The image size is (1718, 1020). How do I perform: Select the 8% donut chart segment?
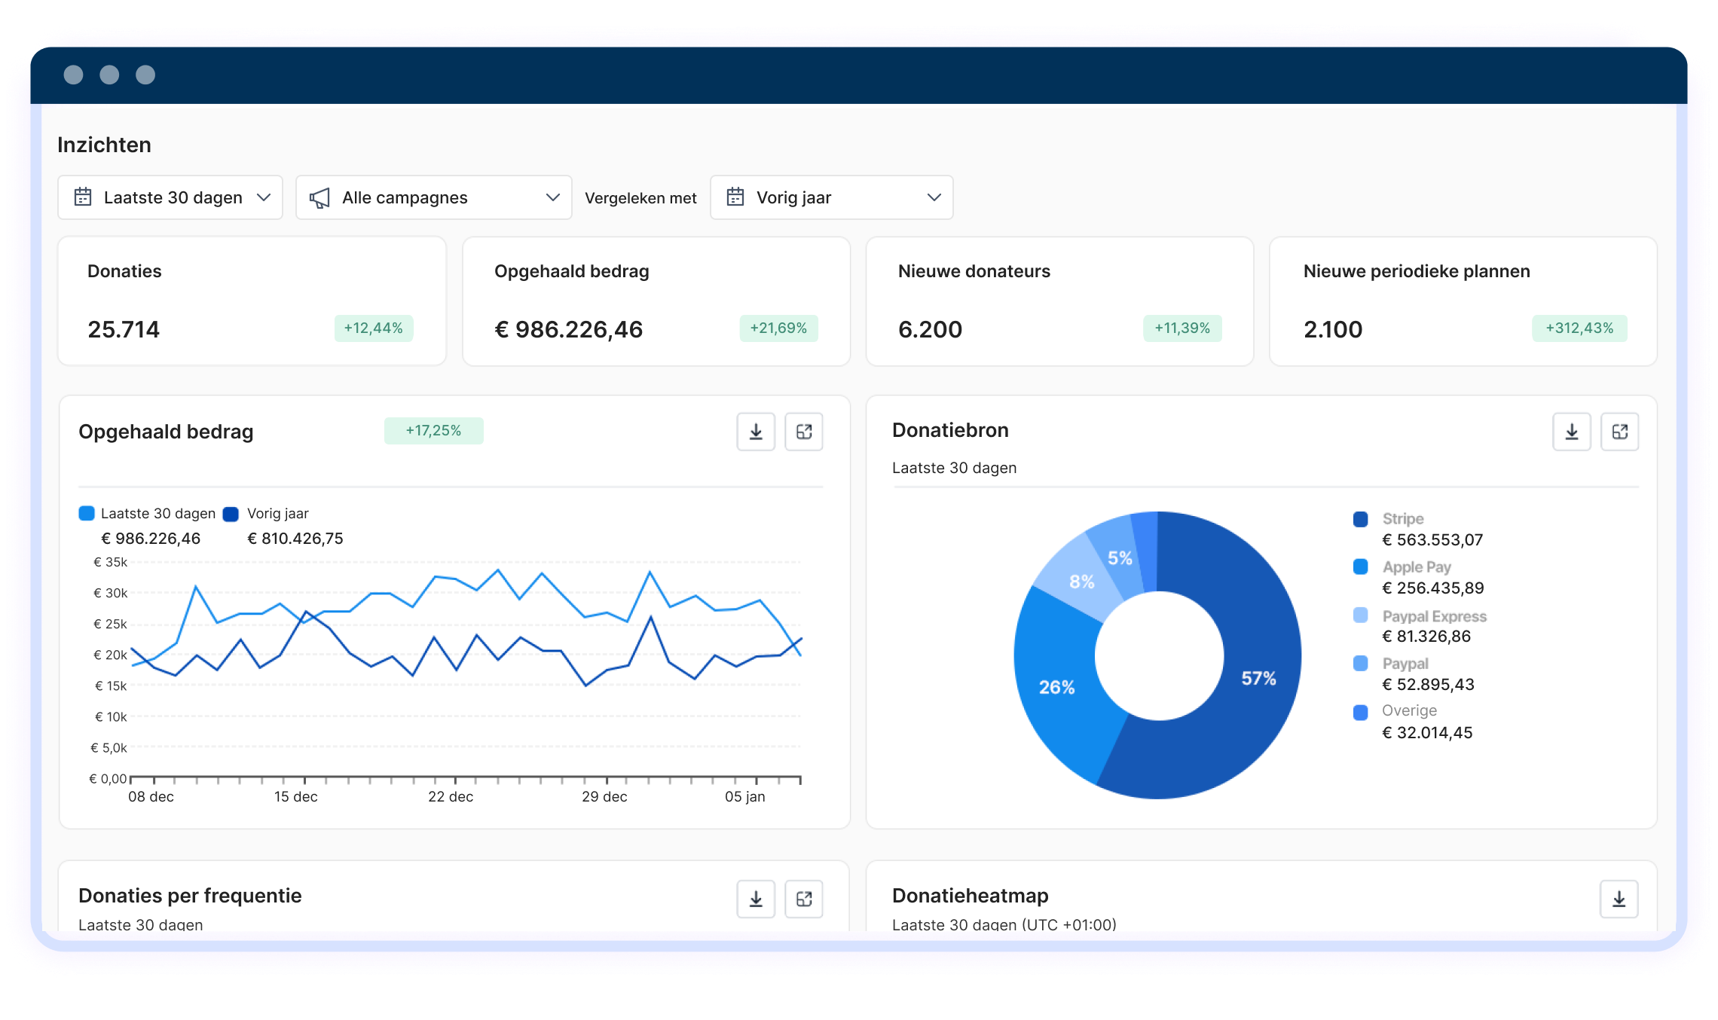[x=1081, y=582]
